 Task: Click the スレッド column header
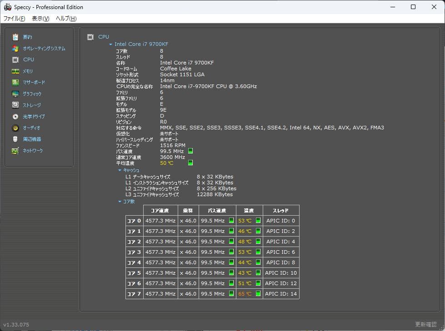pos(281,210)
